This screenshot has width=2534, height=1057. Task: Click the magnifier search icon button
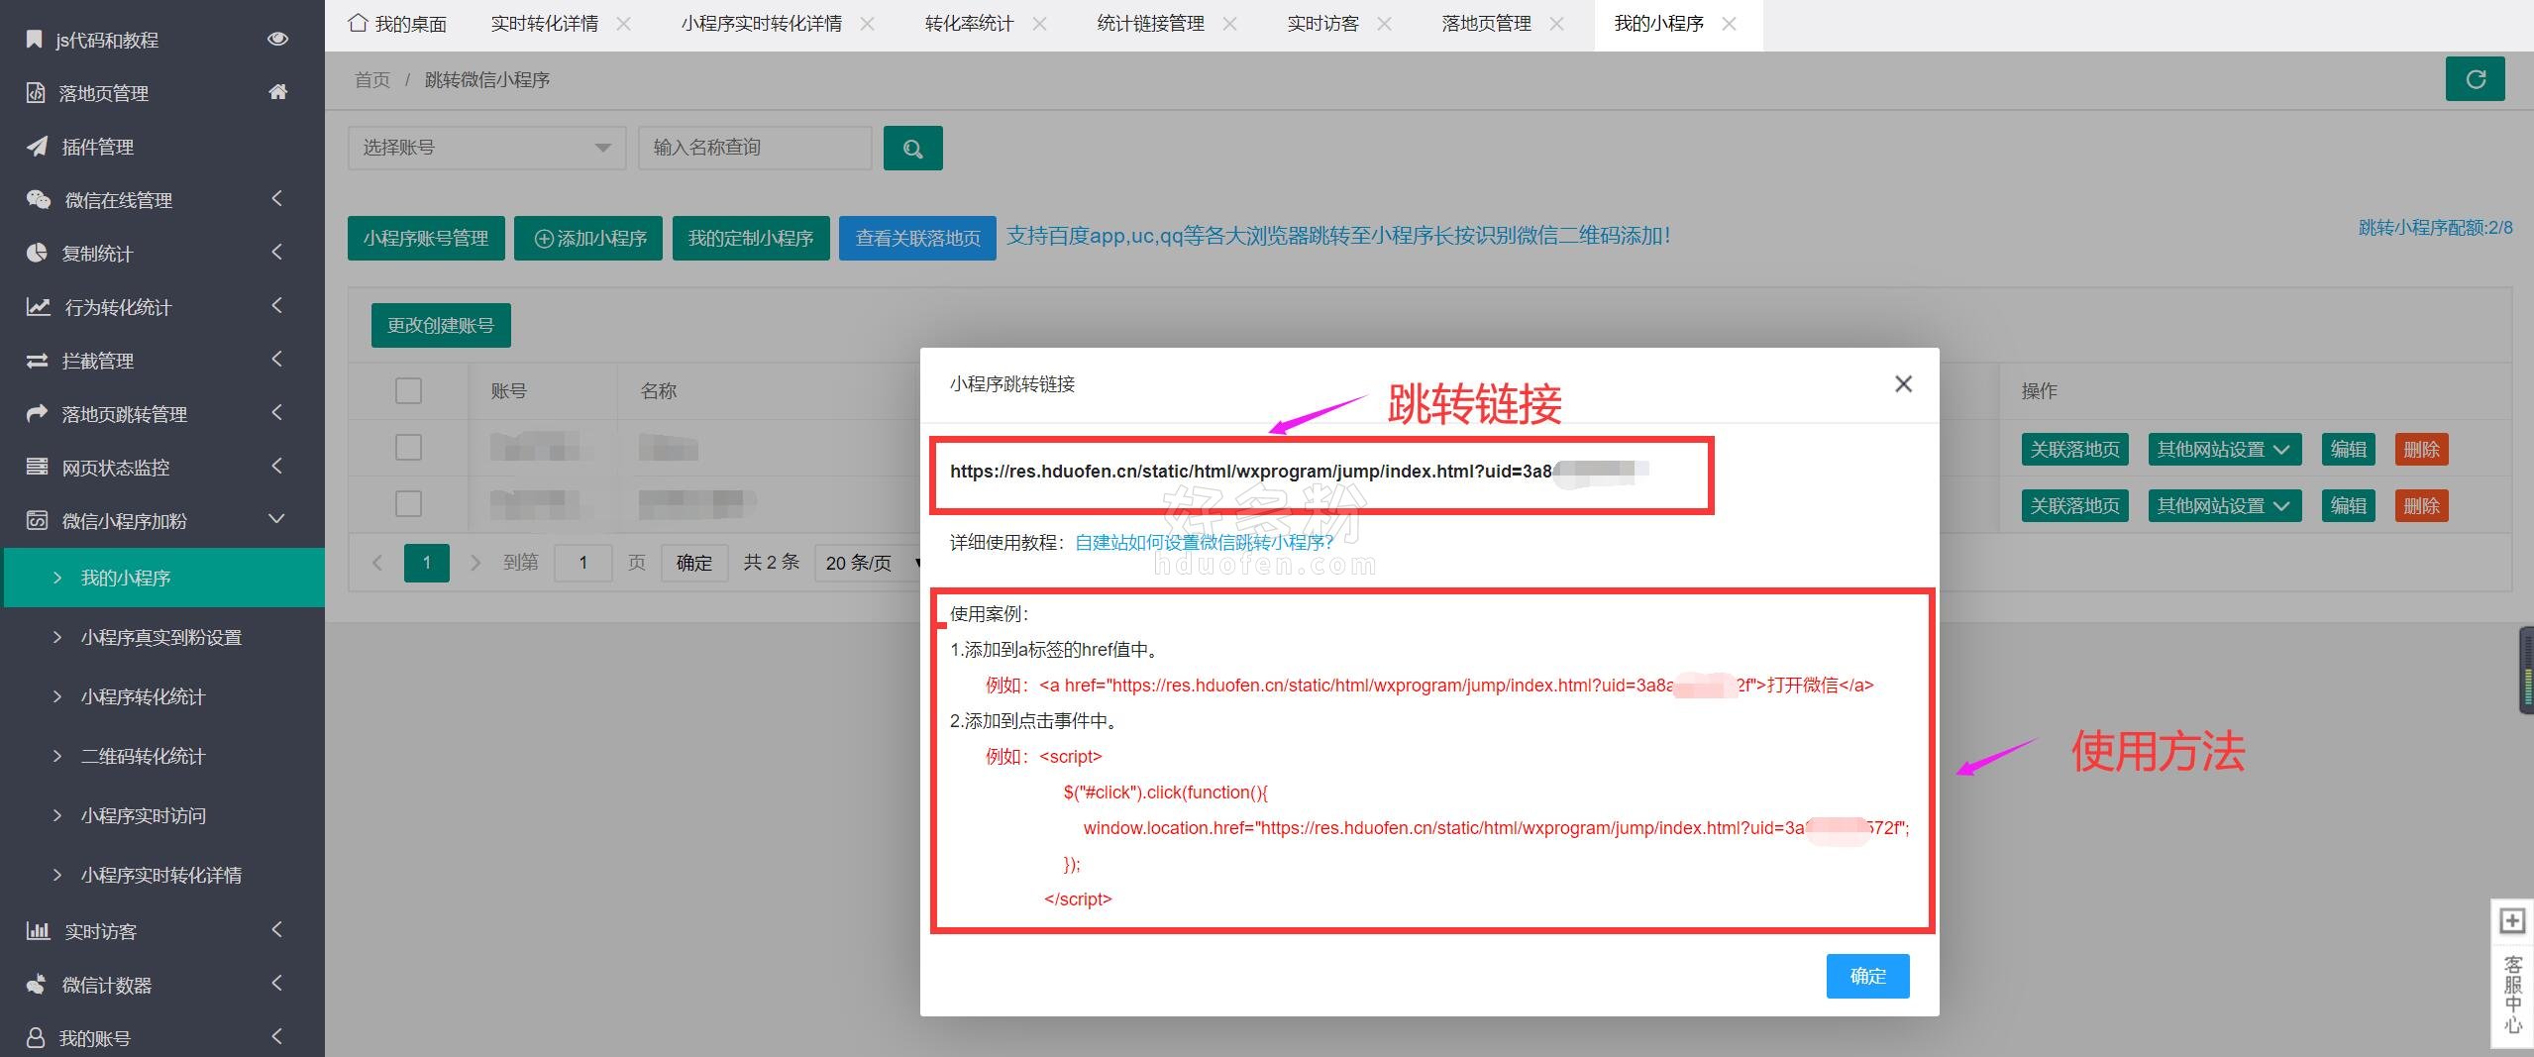point(912,149)
